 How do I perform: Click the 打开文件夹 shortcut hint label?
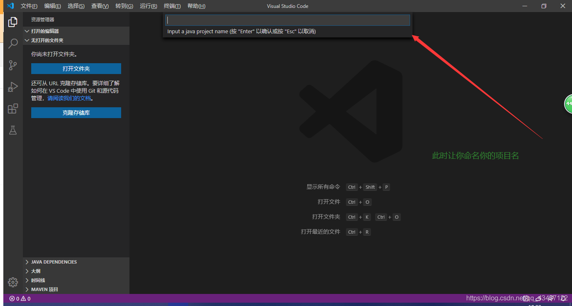326,217
